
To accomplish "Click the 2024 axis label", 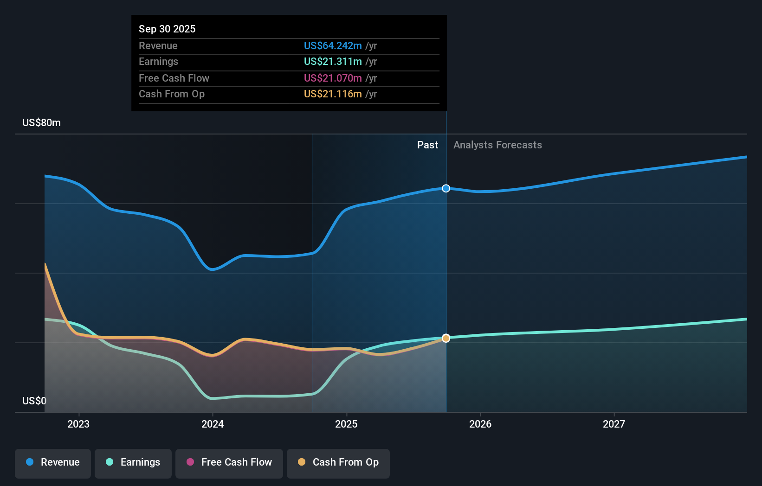I will pos(212,423).
